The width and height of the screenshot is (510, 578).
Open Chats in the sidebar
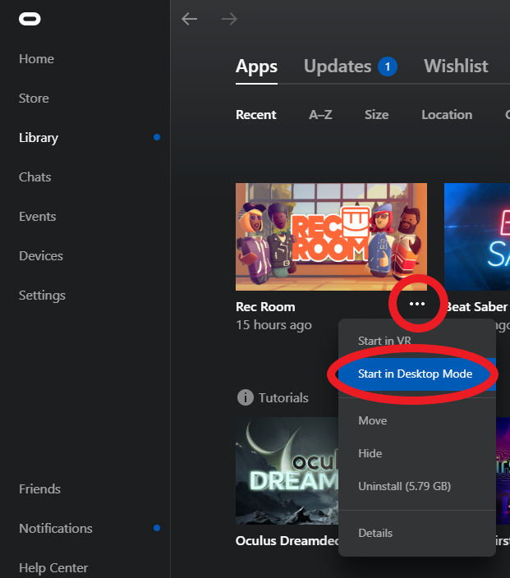point(35,177)
